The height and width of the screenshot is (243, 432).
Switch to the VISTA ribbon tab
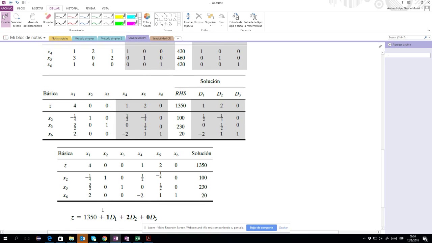105,8
